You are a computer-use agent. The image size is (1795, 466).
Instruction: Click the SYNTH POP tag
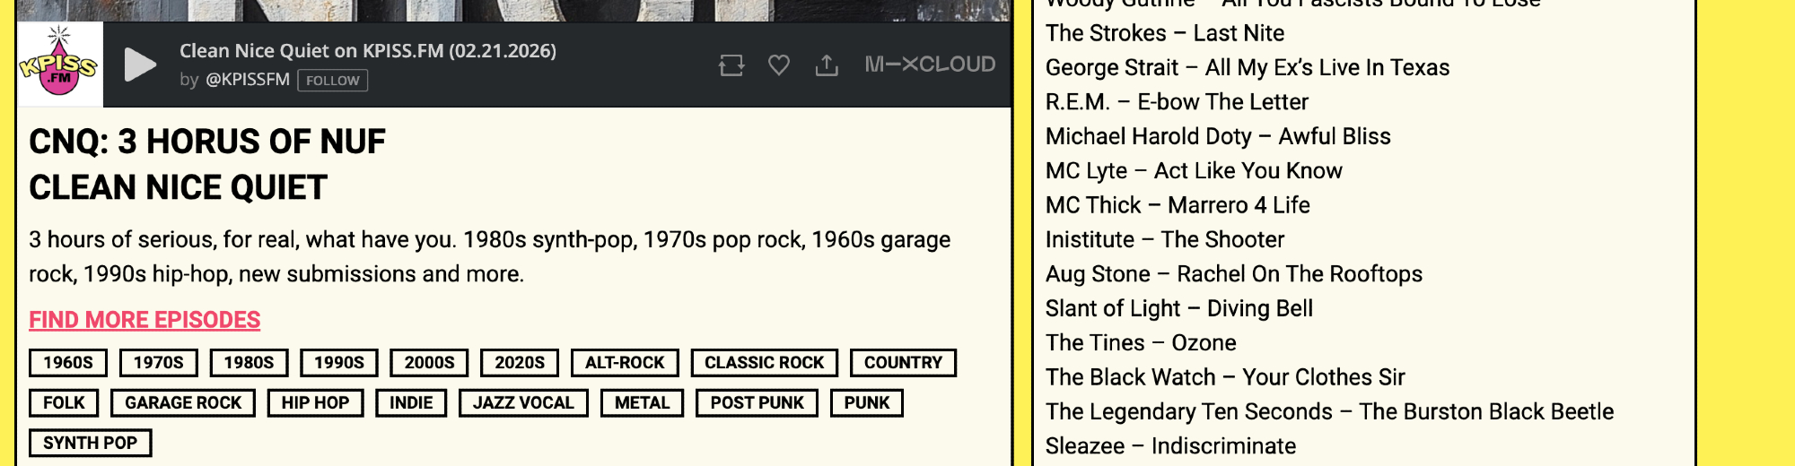90,444
